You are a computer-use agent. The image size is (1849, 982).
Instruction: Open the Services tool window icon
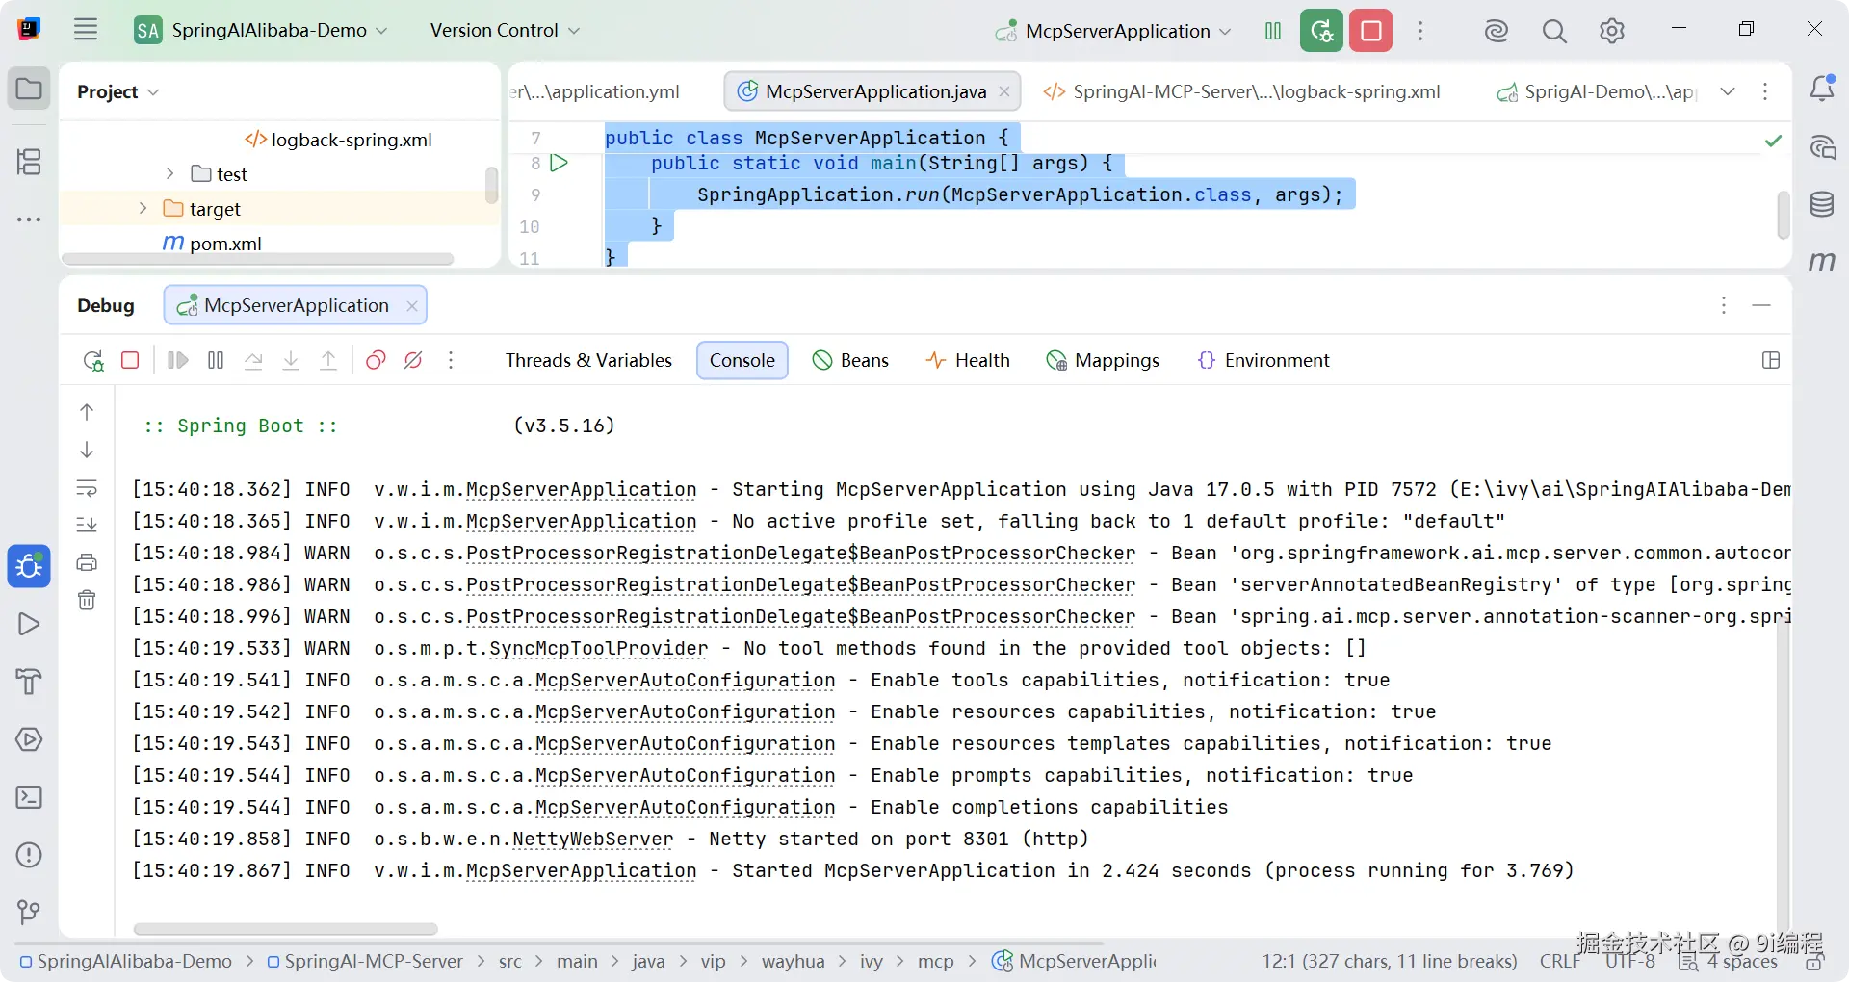(x=29, y=739)
